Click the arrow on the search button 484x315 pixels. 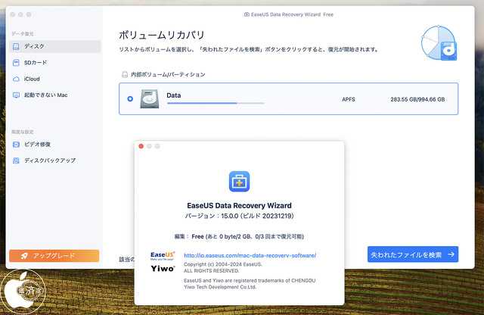pyautogui.click(x=451, y=254)
